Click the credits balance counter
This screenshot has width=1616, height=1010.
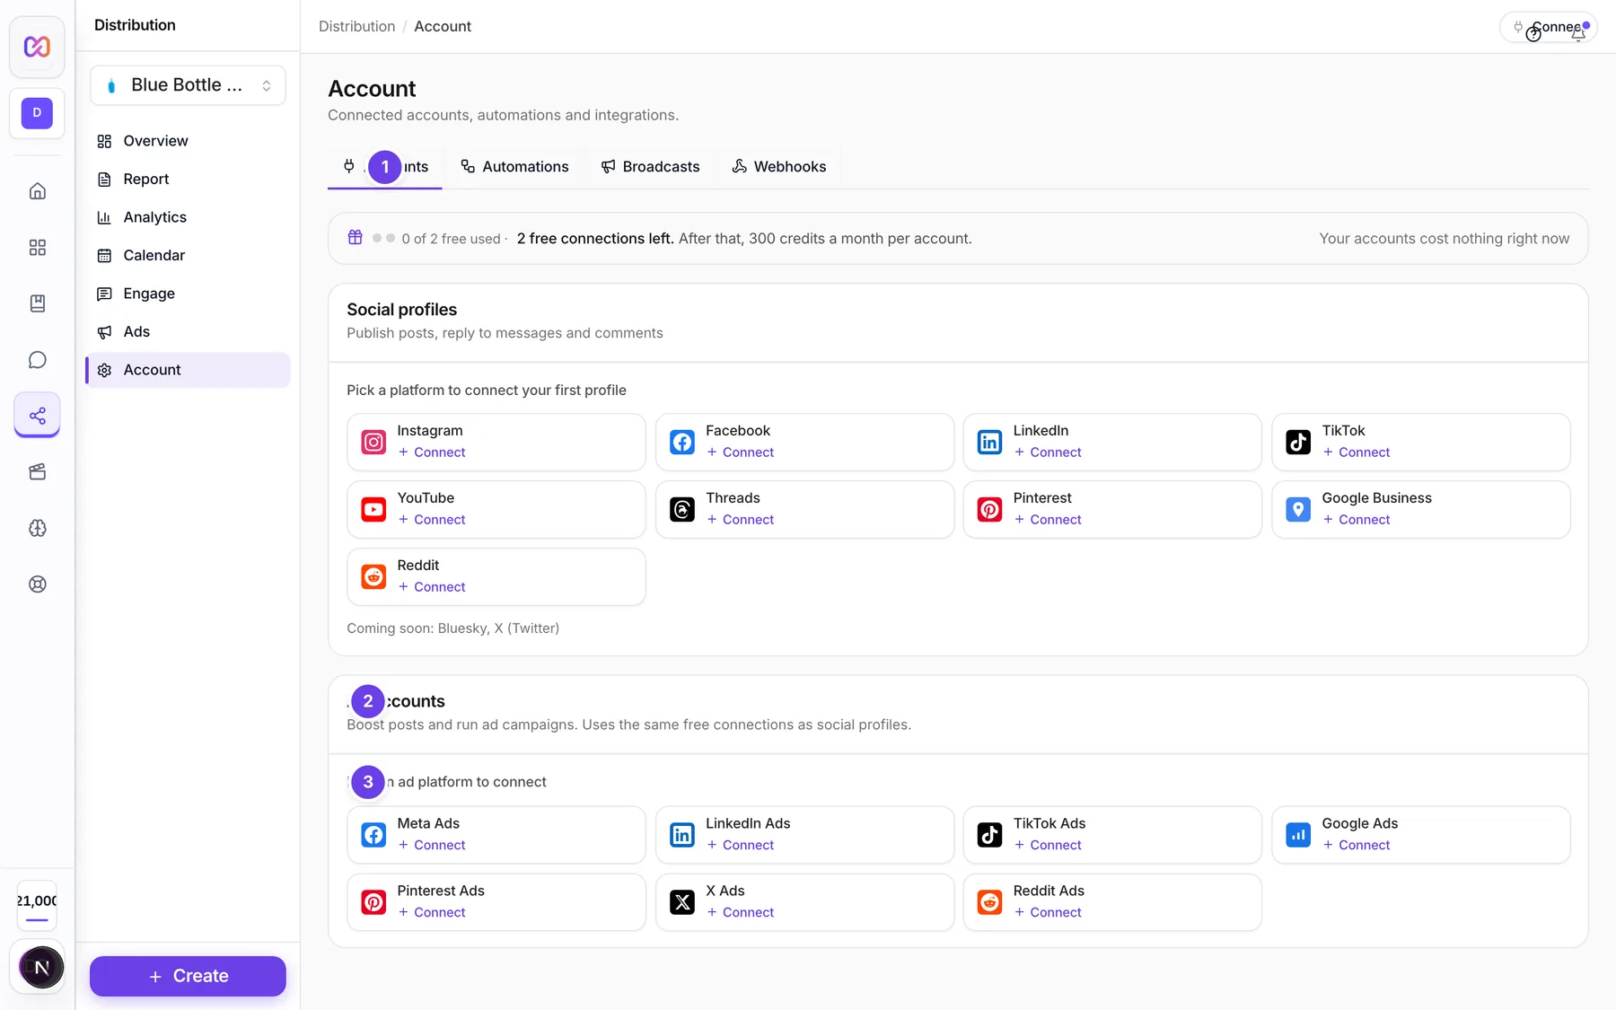coord(37,905)
